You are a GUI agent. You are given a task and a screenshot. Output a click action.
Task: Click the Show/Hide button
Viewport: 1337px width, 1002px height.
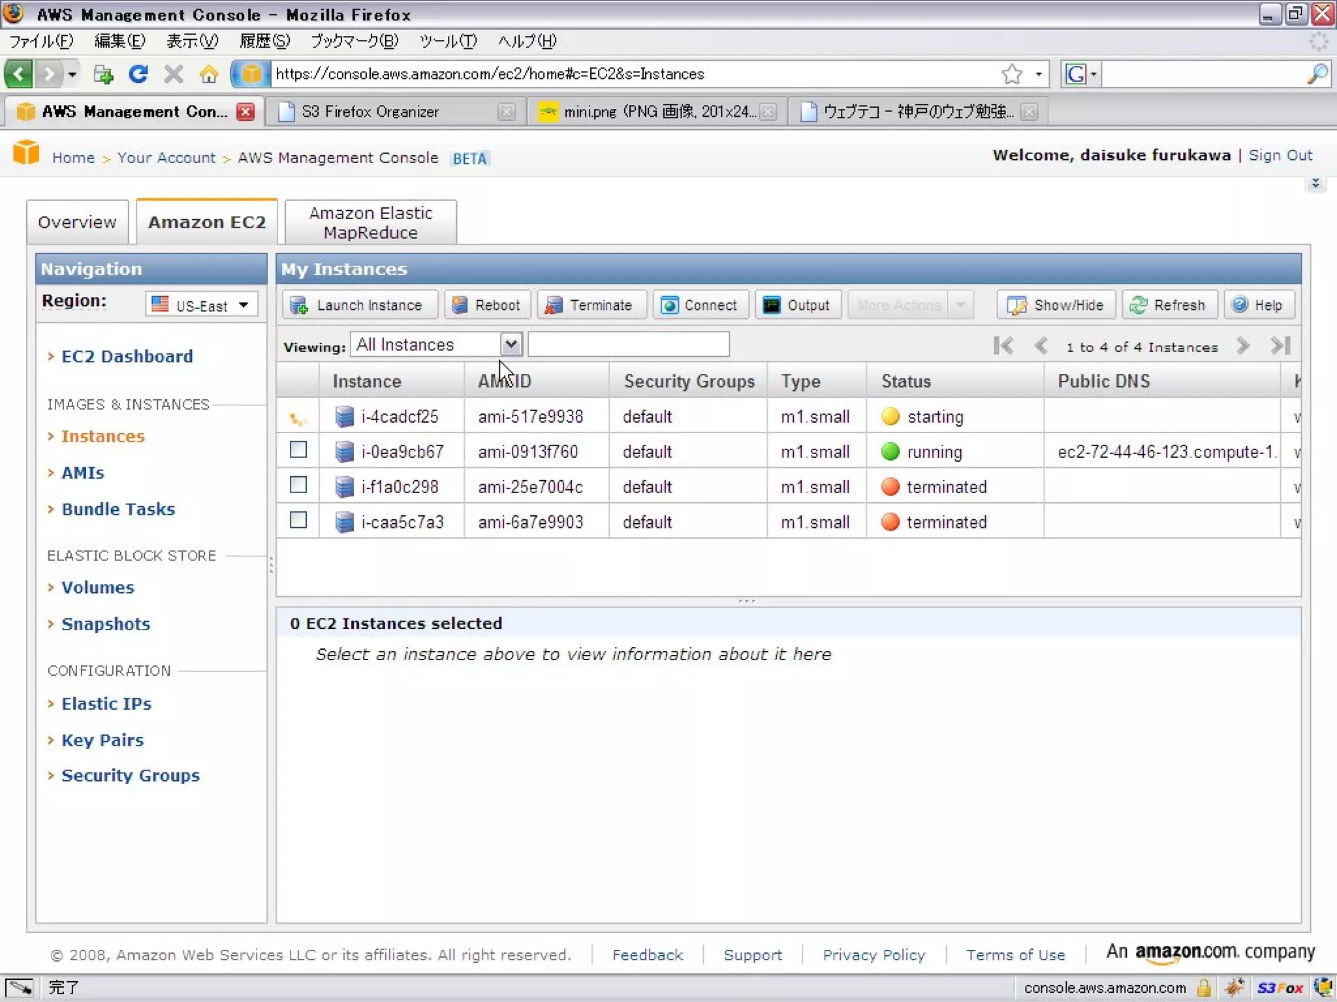point(1056,305)
